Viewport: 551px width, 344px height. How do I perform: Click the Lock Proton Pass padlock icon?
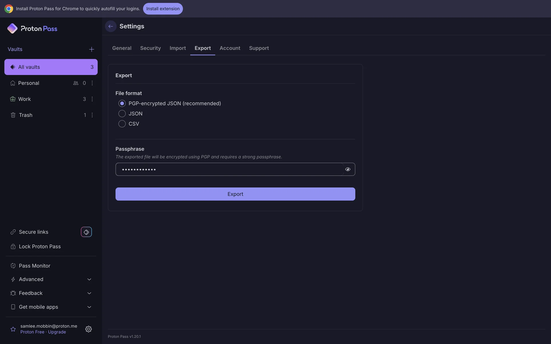coord(13,247)
